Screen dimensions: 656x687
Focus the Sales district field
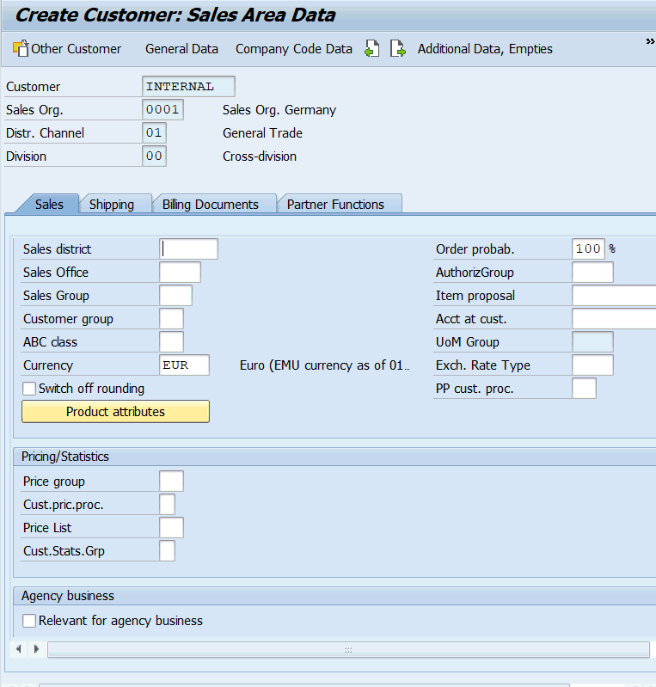pos(189,248)
